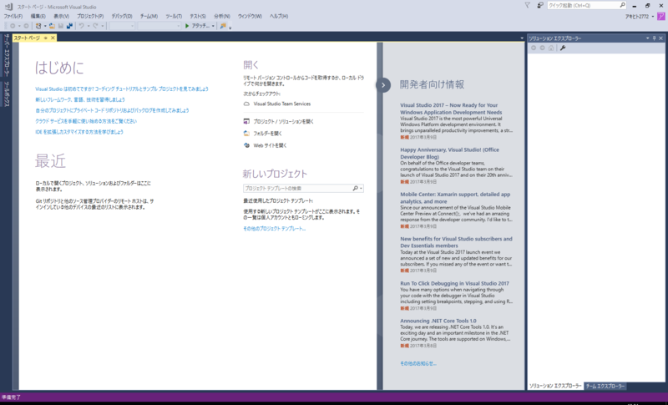Click the open project/solution icon

point(246,121)
